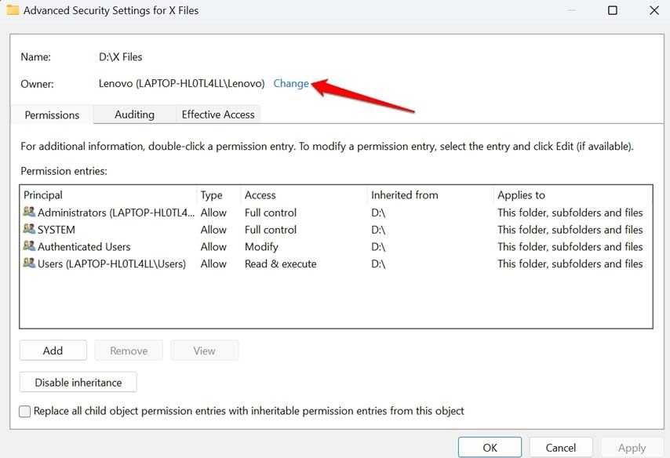Image resolution: width=670 pixels, height=458 pixels.
Task: Sort by the Access column header
Action: [304, 194]
